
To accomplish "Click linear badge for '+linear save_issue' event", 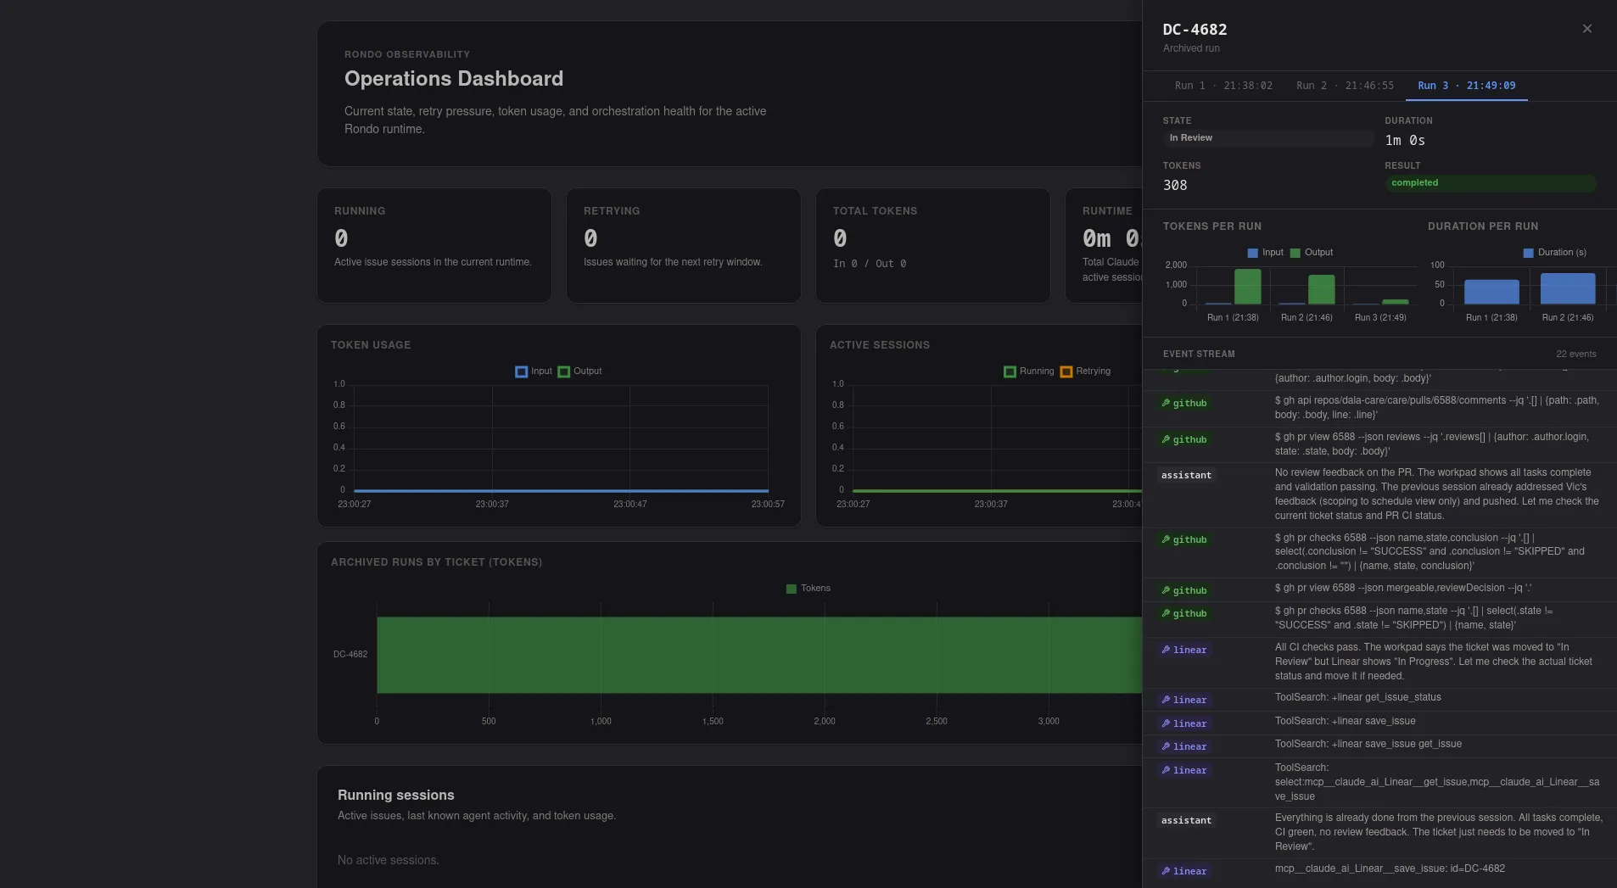I will pyautogui.click(x=1184, y=724).
